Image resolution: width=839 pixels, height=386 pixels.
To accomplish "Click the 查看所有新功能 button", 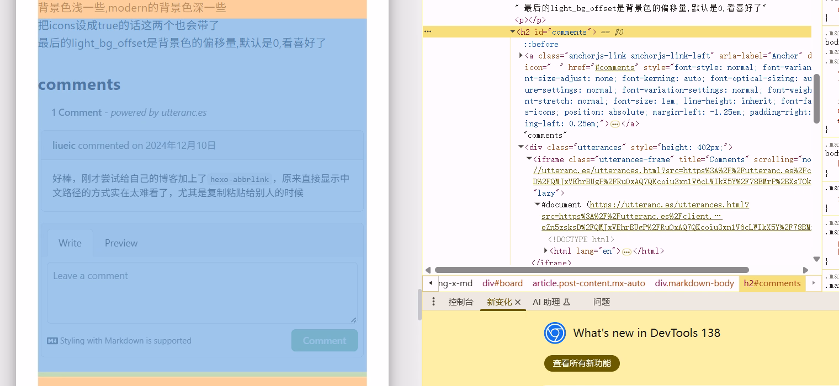I will click(x=582, y=363).
